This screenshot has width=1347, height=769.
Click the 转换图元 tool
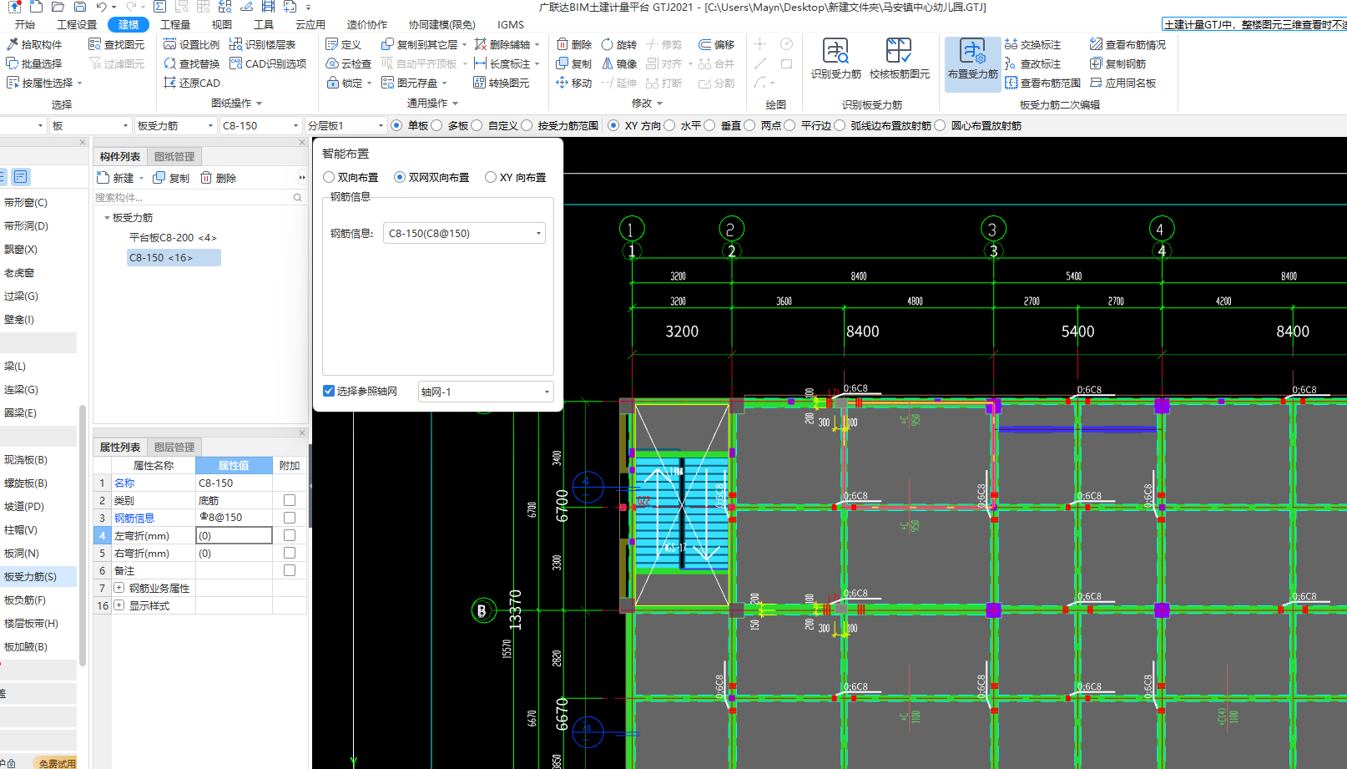(x=502, y=83)
